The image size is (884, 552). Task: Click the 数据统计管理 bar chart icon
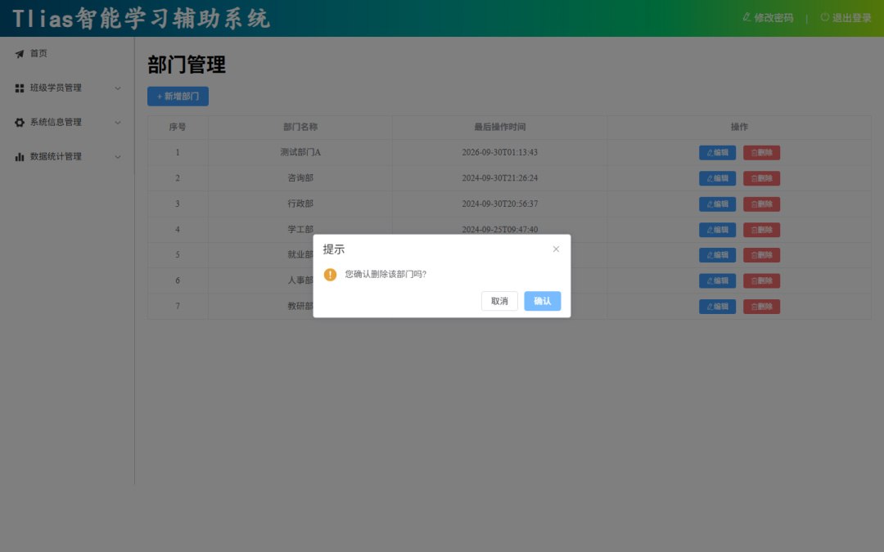[x=19, y=156]
